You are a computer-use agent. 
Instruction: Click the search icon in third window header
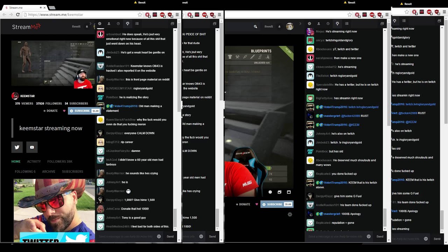tap(255, 27)
